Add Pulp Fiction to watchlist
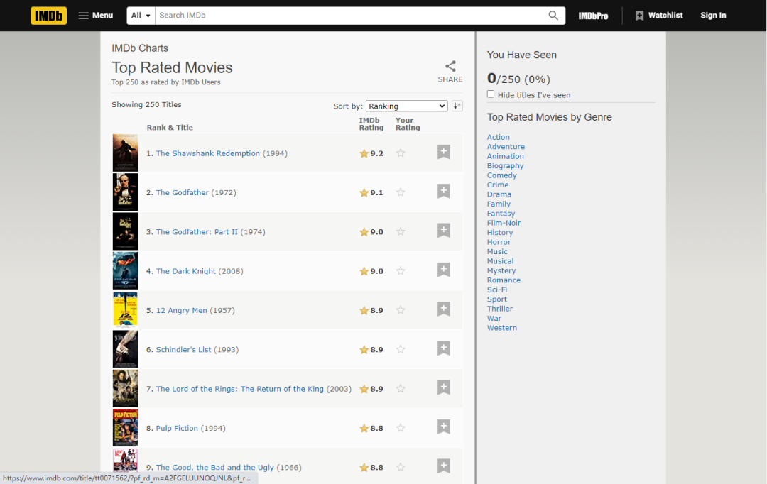The height and width of the screenshot is (484, 767). pos(444,427)
